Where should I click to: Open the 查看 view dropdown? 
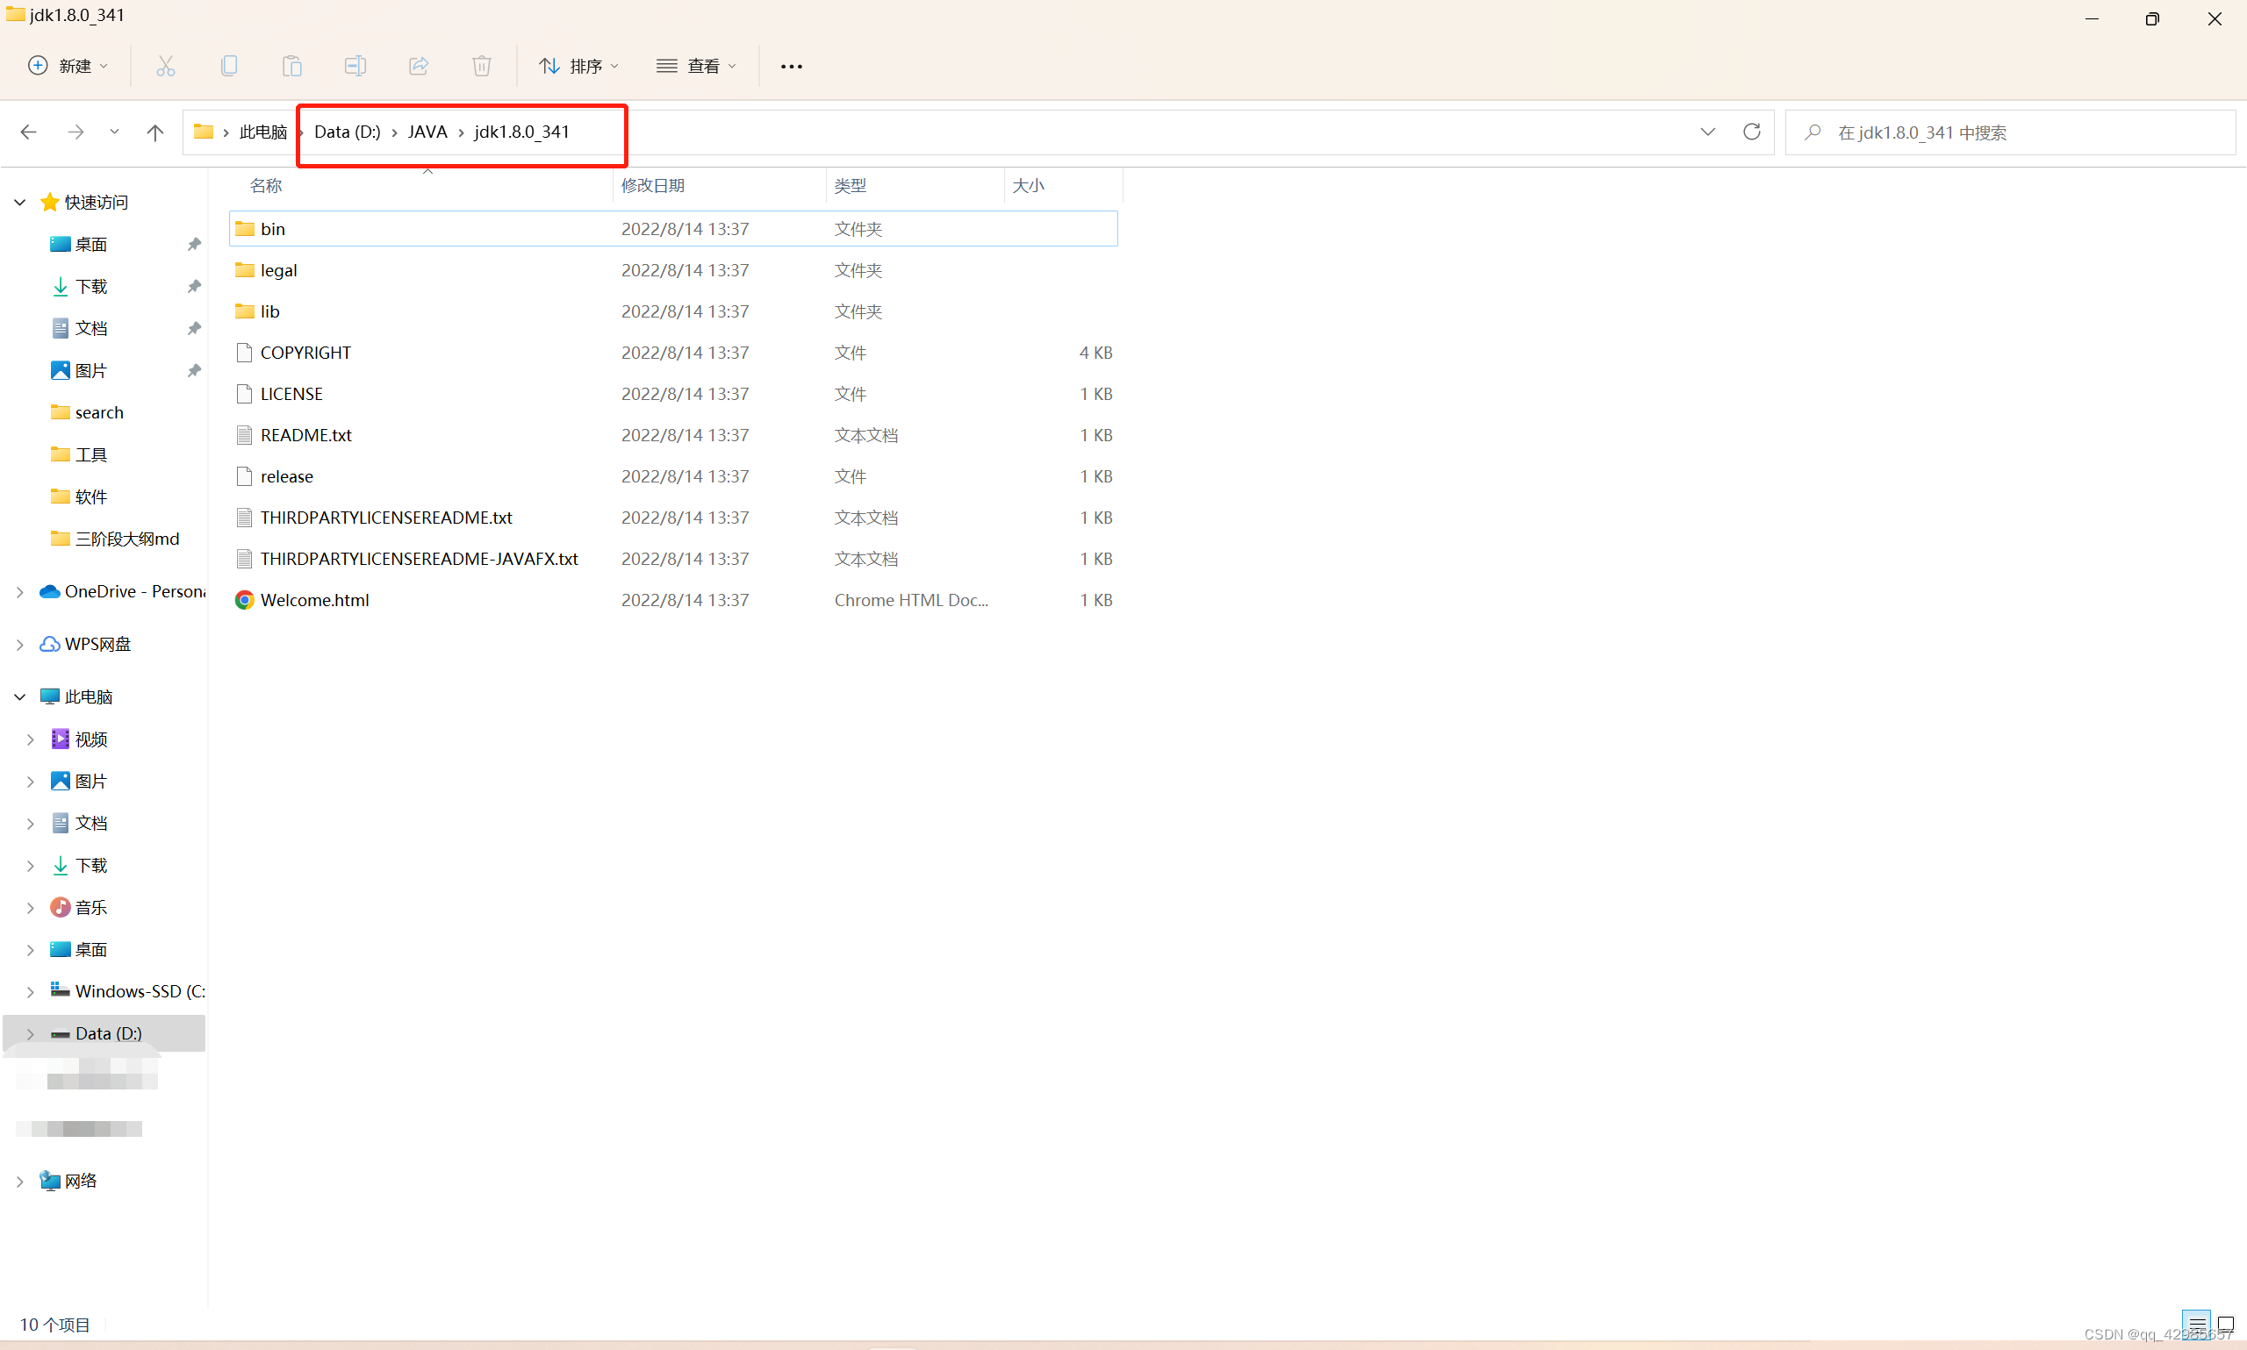coord(695,66)
